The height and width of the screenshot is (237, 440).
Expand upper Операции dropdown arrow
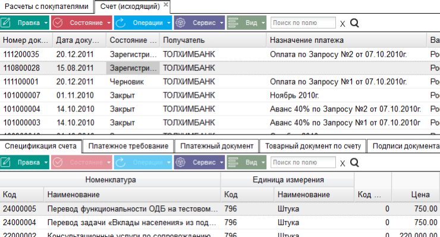point(169,23)
